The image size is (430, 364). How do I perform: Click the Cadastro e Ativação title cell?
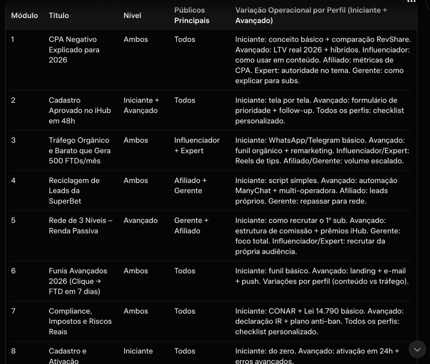67,356
